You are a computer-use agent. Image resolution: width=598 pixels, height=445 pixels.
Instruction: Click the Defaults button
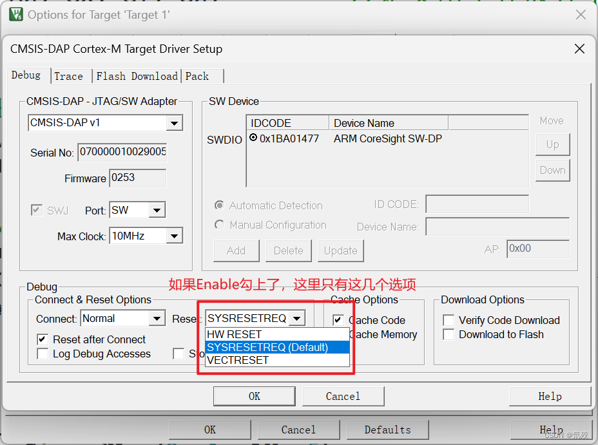pos(387,430)
